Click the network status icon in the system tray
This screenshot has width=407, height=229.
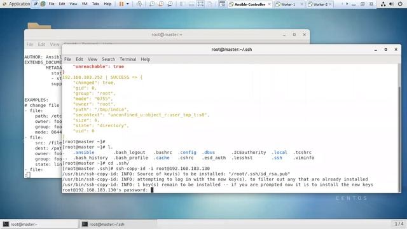point(383,4)
